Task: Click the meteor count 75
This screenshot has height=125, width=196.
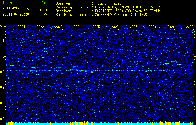Action: pos(45,14)
